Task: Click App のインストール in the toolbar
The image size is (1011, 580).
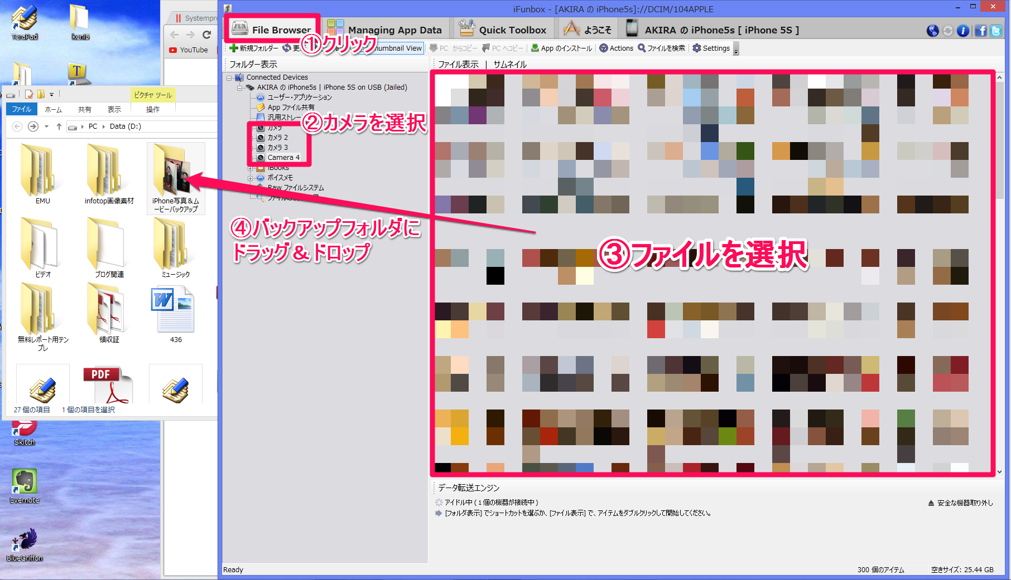Action: 561,48
